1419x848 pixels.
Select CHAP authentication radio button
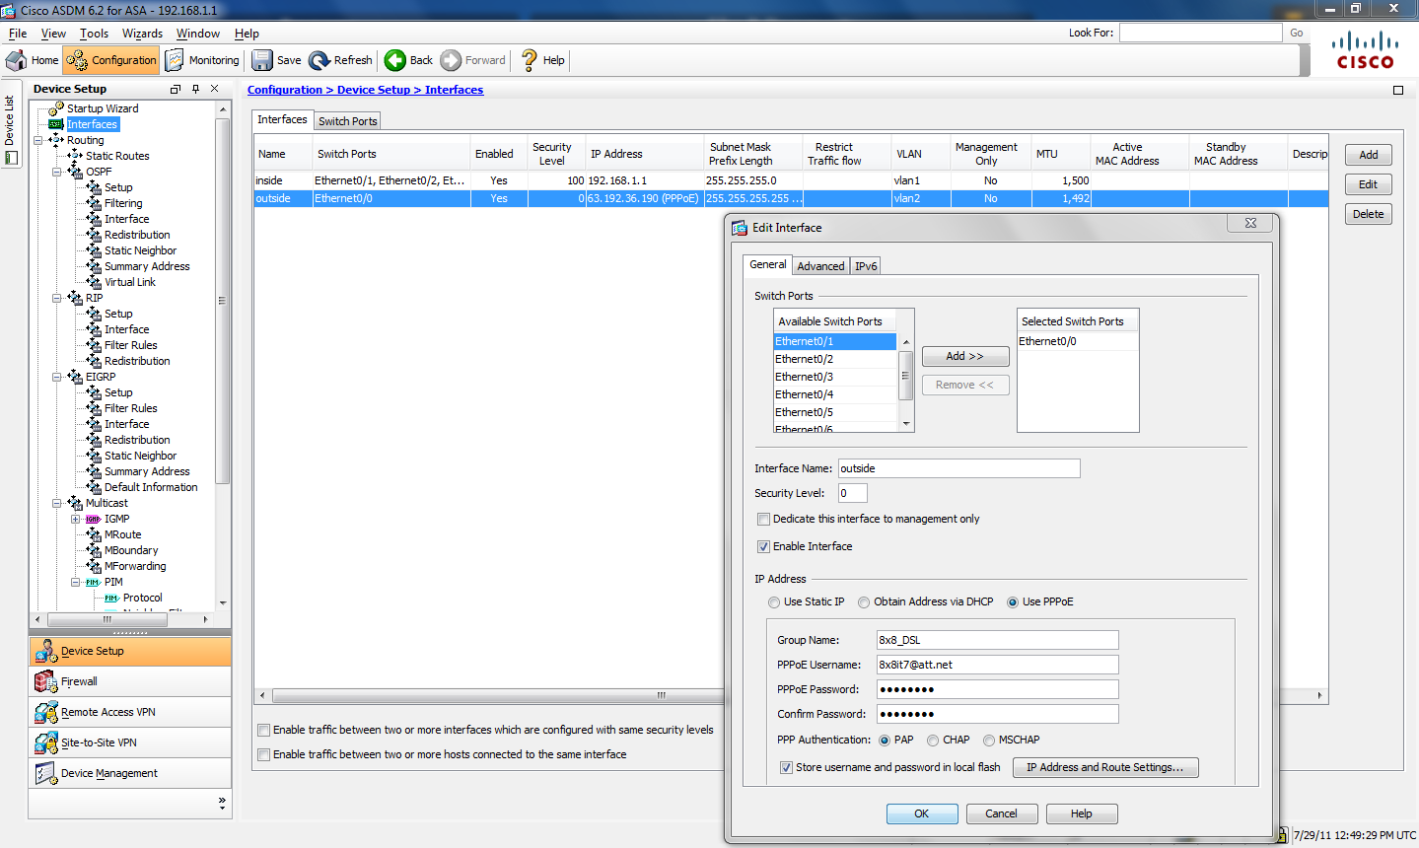point(933,741)
